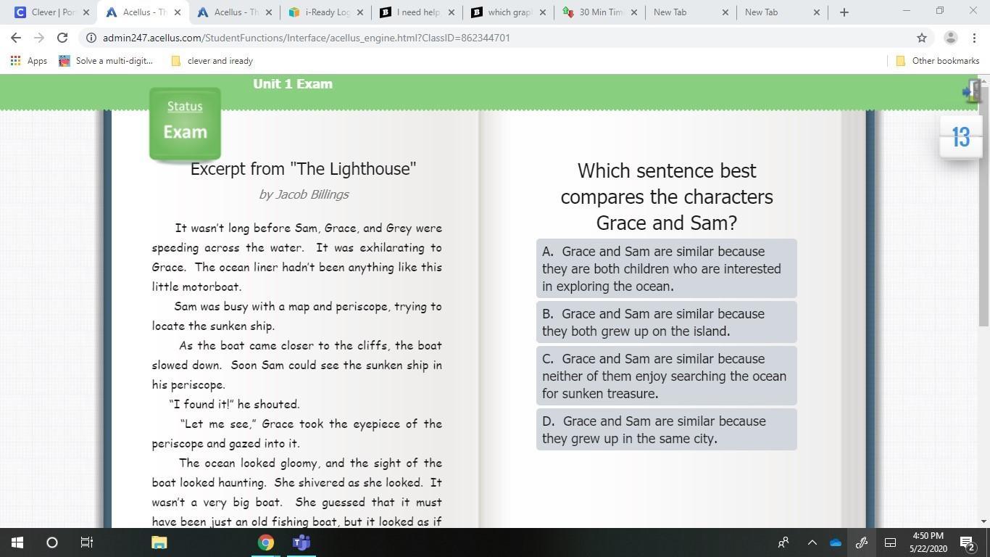Open Windows Task View
The image size is (990, 557).
[x=87, y=542]
